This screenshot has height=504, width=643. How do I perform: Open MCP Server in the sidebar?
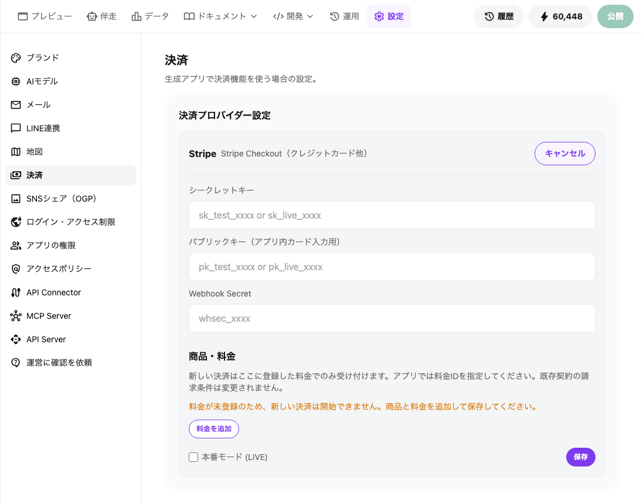[x=70, y=316]
